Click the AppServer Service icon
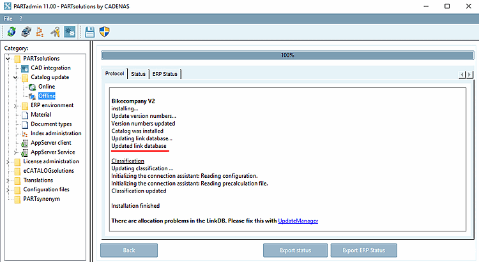 [25, 152]
